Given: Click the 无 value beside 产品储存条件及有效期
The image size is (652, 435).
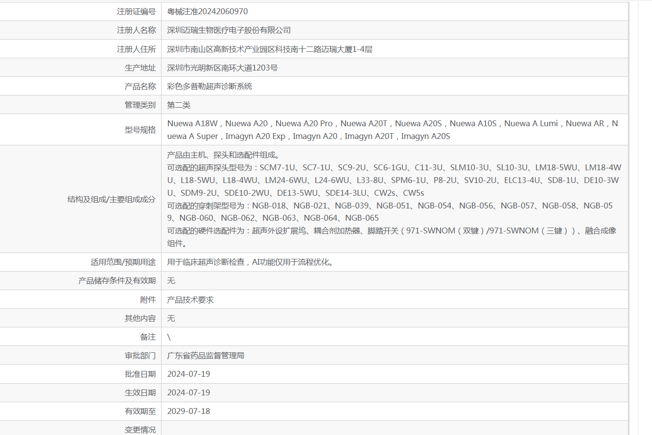Looking at the screenshot, I should tap(171, 281).
